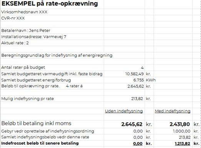201x148 pixels.
Task: Select the KWh unit cell
Action: pos(151,80)
